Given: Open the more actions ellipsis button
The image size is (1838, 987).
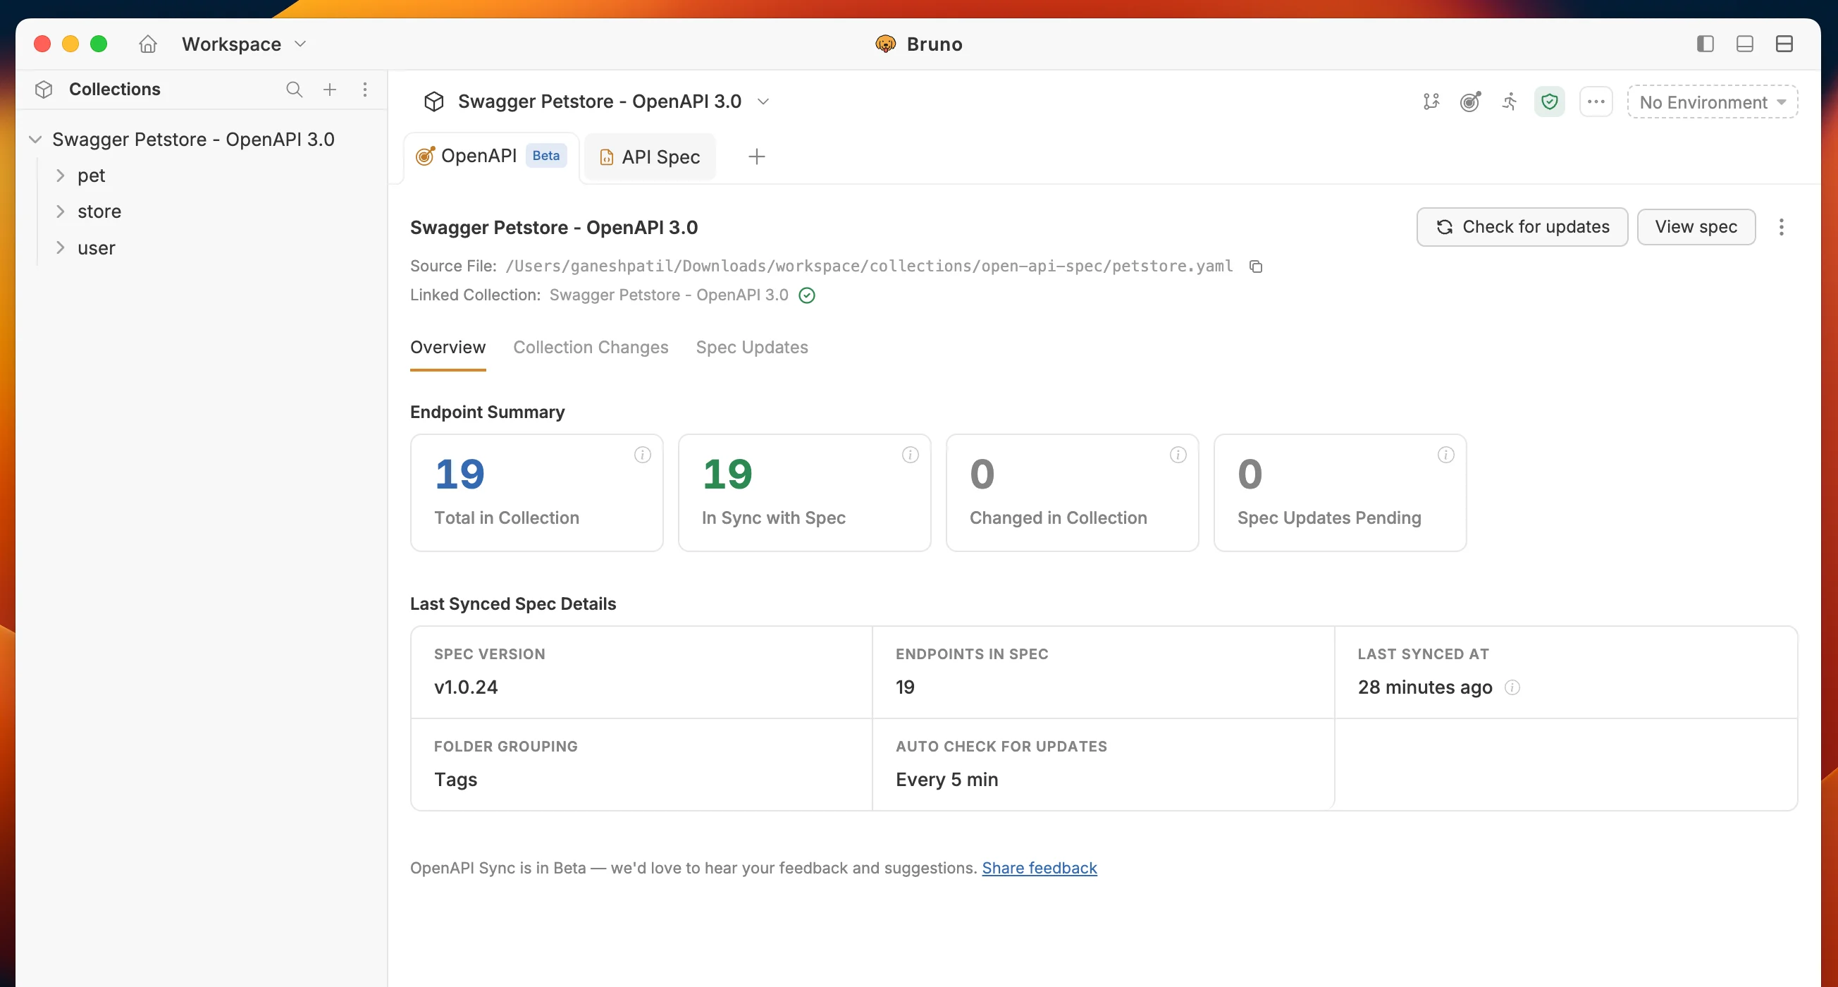Looking at the screenshot, I should pos(1596,102).
